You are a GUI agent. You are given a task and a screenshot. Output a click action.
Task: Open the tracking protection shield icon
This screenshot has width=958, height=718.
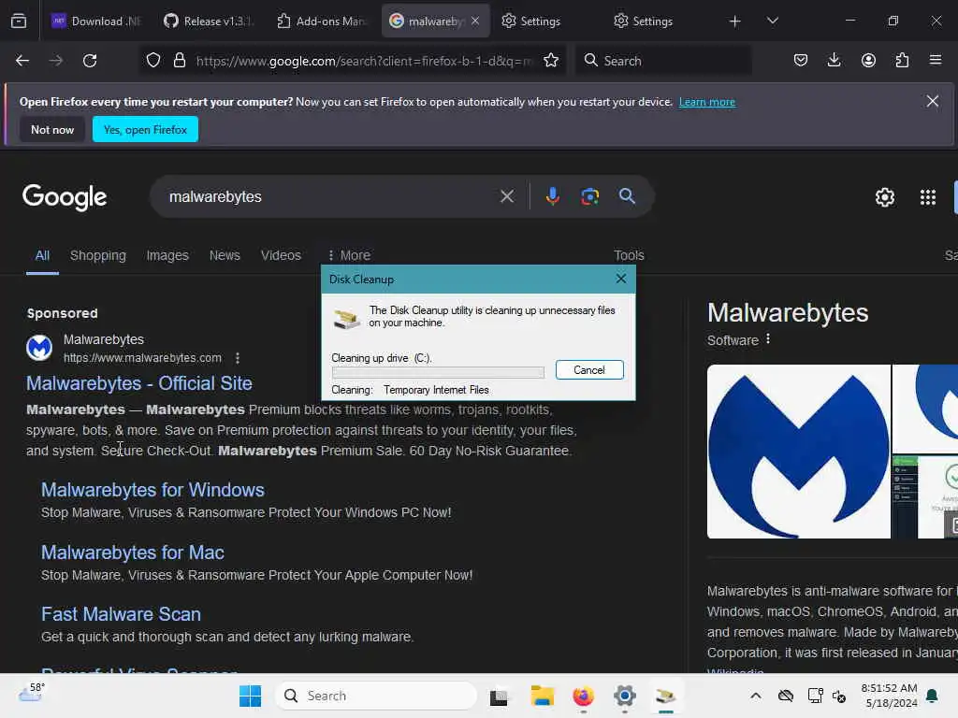[x=153, y=60]
